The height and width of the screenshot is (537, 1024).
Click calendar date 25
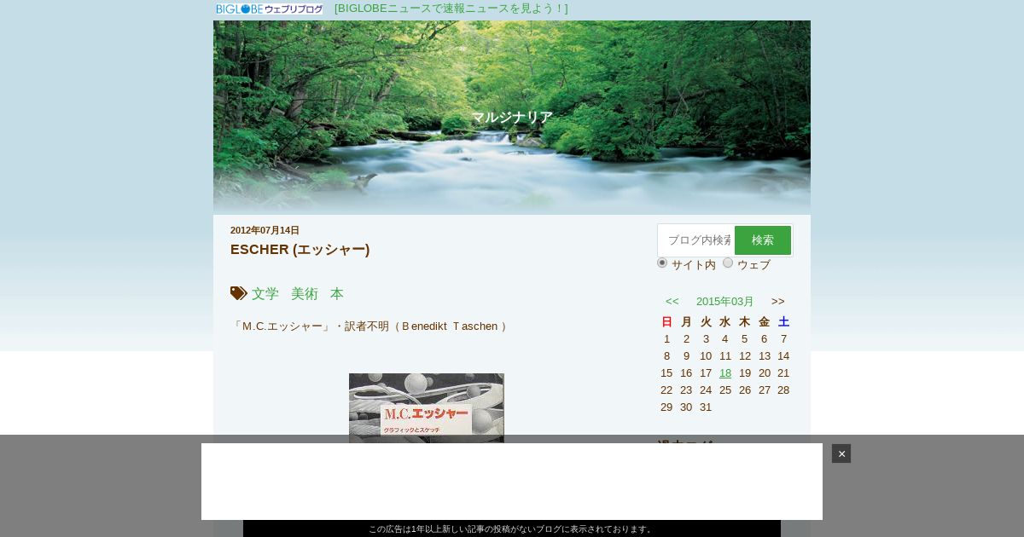pyautogui.click(x=725, y=390)
